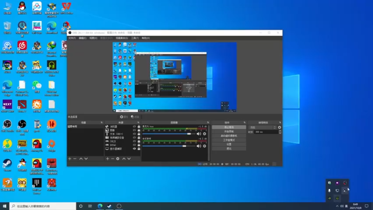This screenshot has height=210, width=373.
Task: Open Settings from the controls panel
Action: pyautogui.click(x=229, y=144)
